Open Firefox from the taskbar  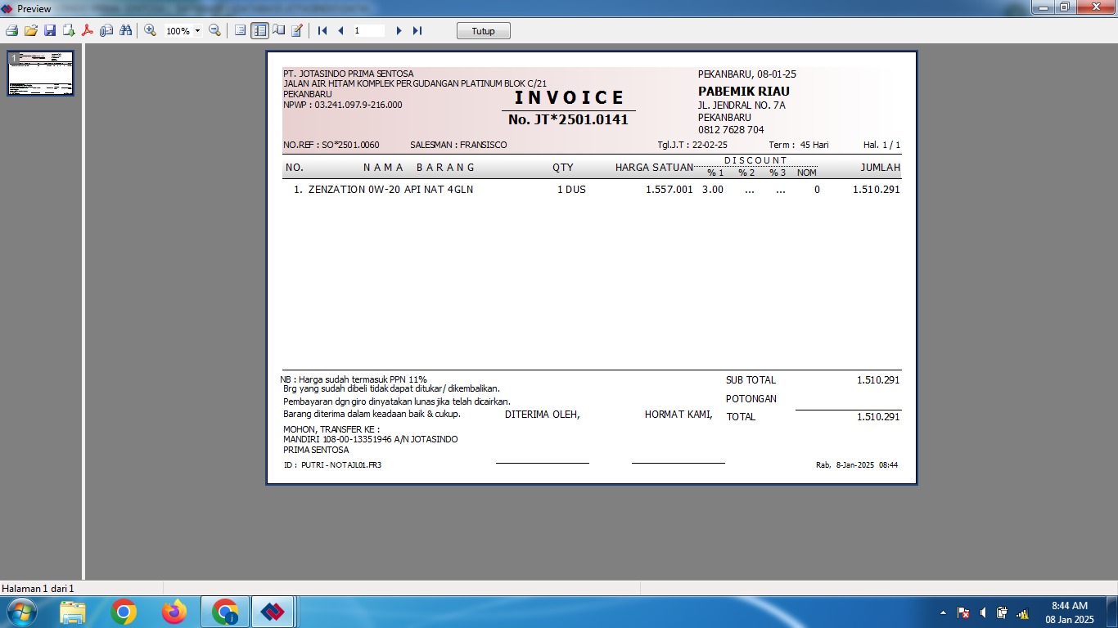coord(174,612)
